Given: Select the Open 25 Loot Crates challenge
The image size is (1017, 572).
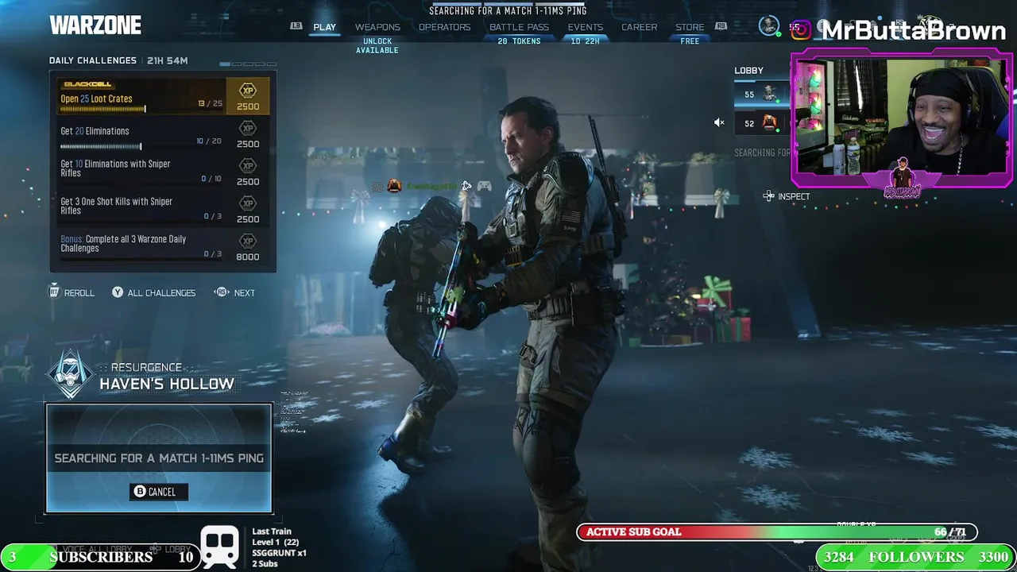Looking at the screenshot, I should tap(163, 96).
